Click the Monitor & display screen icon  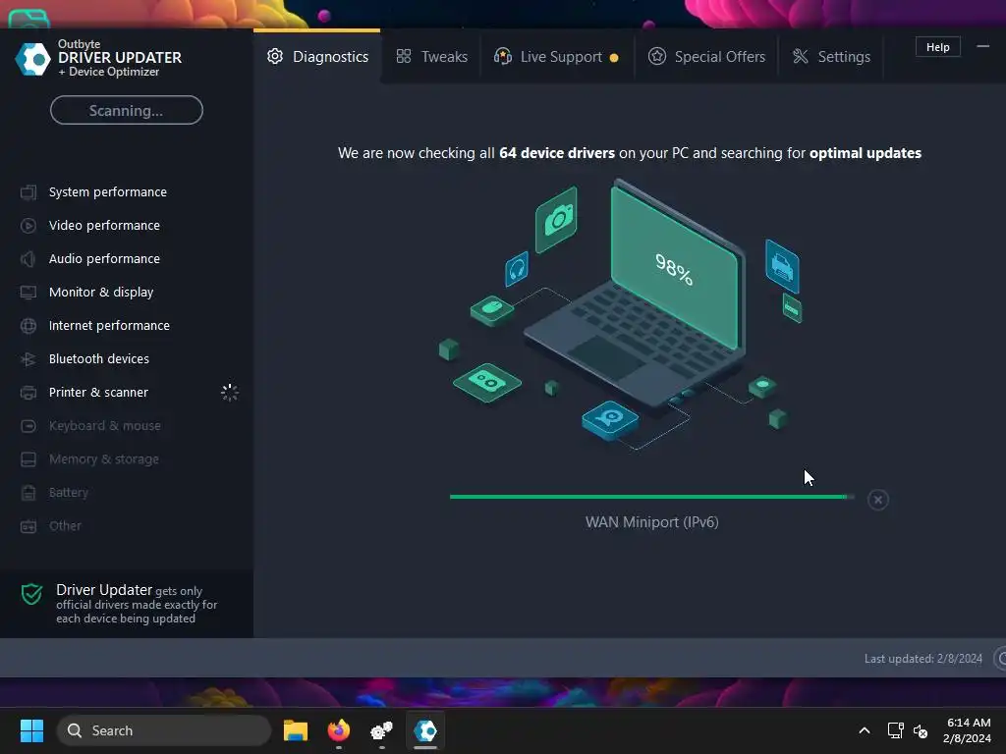(28, 293)
